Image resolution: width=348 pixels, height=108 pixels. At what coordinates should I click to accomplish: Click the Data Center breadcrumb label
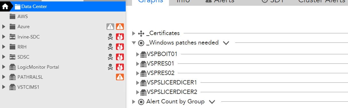[34, 6]
